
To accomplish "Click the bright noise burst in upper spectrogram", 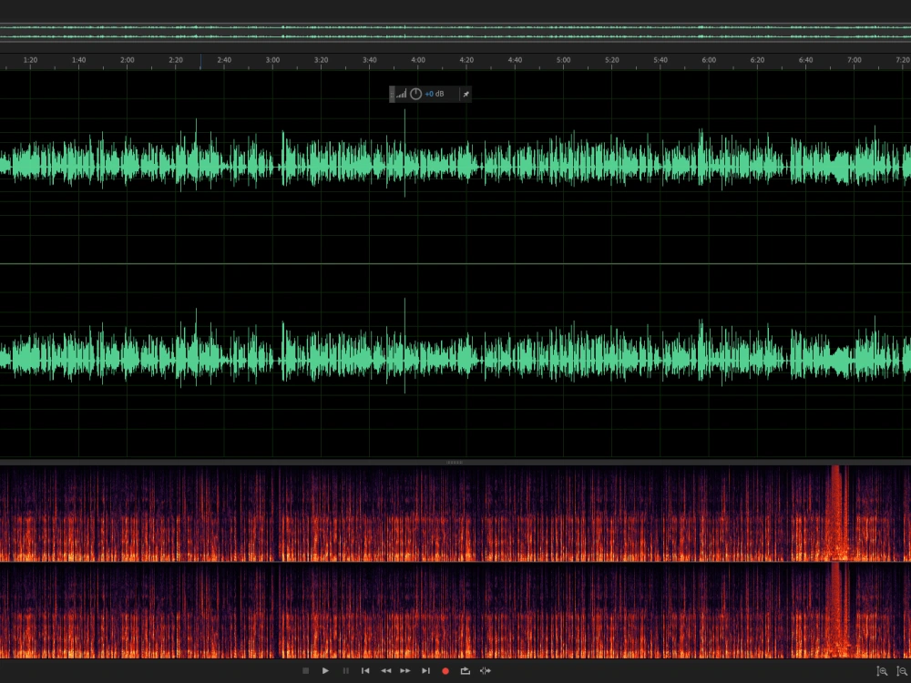I will point(836,514).
